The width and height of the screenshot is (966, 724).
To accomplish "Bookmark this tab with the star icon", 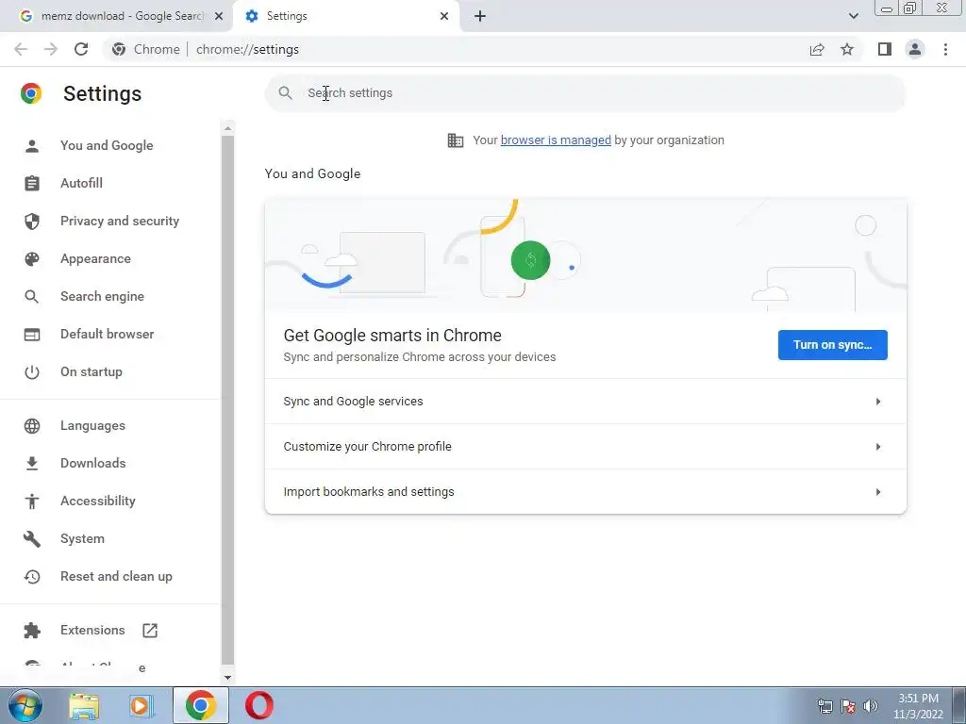I will [x=847, y=49].
